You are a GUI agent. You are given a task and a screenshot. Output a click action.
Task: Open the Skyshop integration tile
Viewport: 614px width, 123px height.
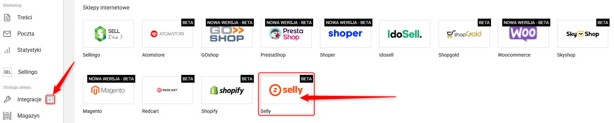[583, 34]
